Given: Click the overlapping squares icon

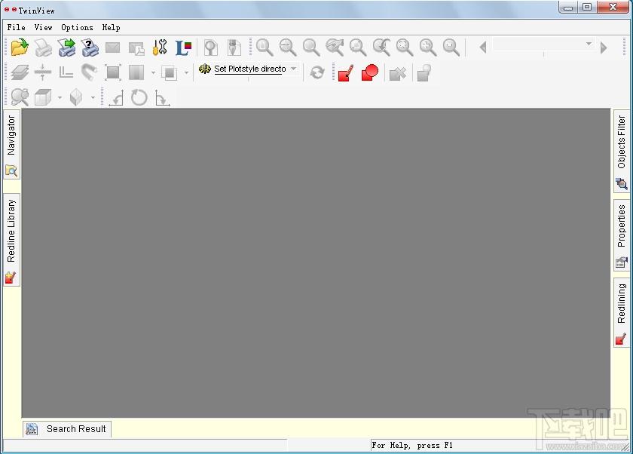Looking at the screenshot, I should click(x=169, y=72).
